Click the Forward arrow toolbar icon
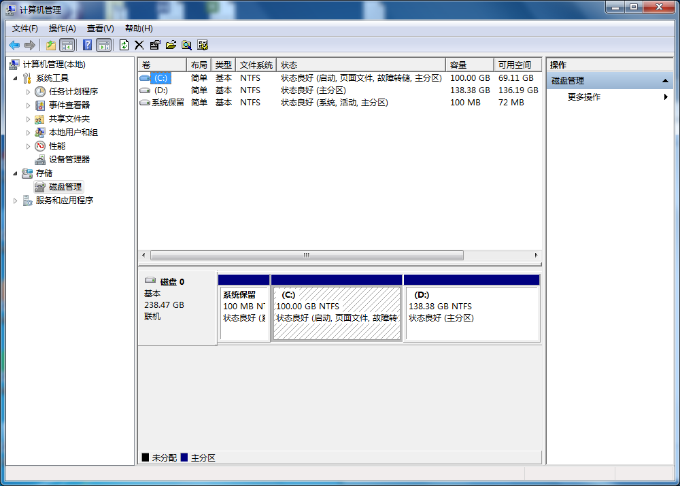The height and width of the screenshot is (486, 680). [x=30, y=45]
